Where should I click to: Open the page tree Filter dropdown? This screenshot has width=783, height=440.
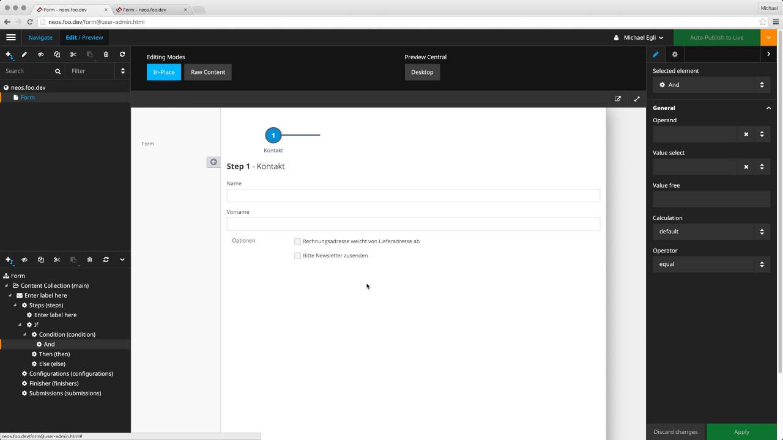tap(98, 71)
